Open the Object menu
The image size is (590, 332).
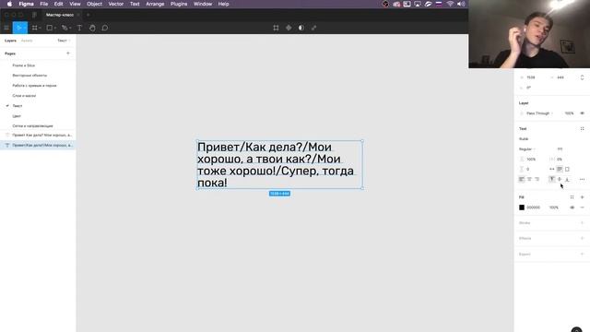point(94,4)
